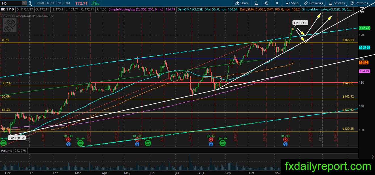
Task: Click the 50.0% Fibonacci level label
Action: (x=6, y=96)
